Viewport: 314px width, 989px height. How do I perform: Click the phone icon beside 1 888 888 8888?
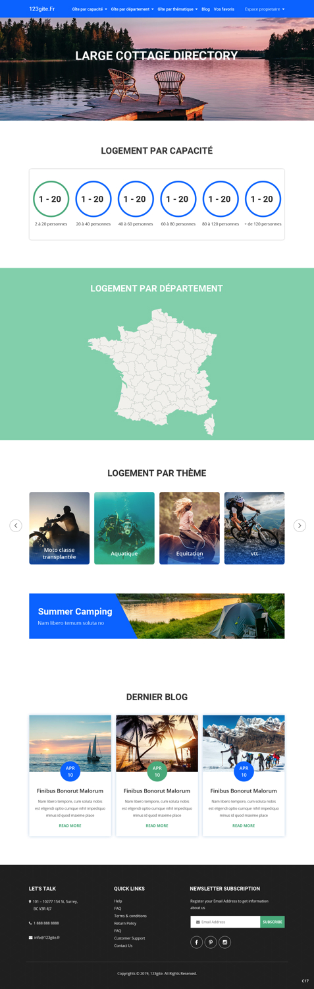tap(30, 923)
